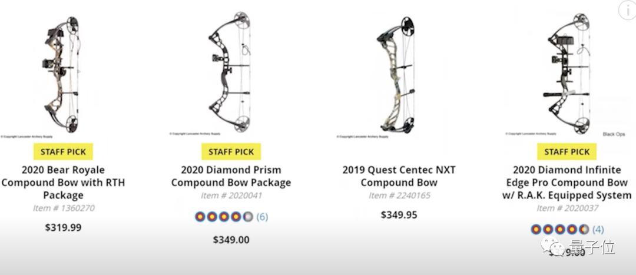Image resolution: width=636 pixels, height=275 pixels.
Task: Open 2020 Diamond Infinite Edge Pro title link
Action: (x=567, y=183)
